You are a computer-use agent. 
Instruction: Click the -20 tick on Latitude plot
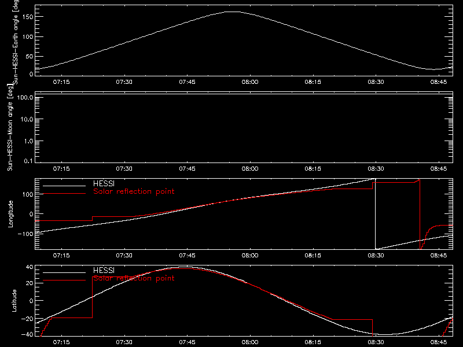tap(27, 319)
